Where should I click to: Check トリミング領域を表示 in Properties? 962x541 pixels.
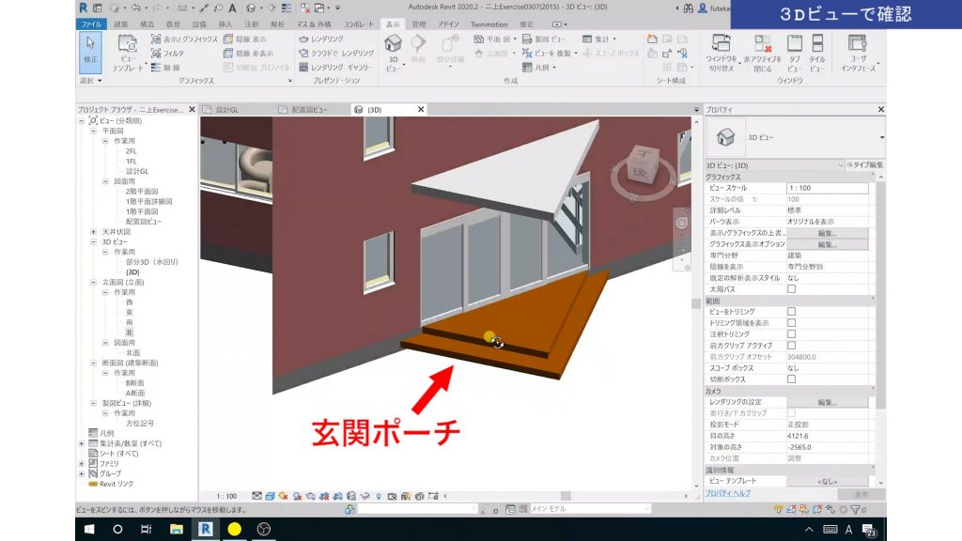click(792, 322)
